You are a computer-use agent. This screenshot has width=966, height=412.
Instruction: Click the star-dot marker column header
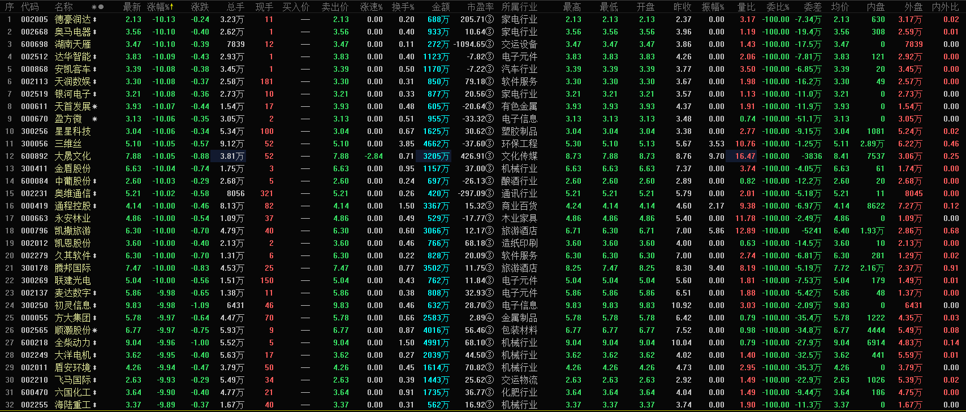(x=97, y=7)
